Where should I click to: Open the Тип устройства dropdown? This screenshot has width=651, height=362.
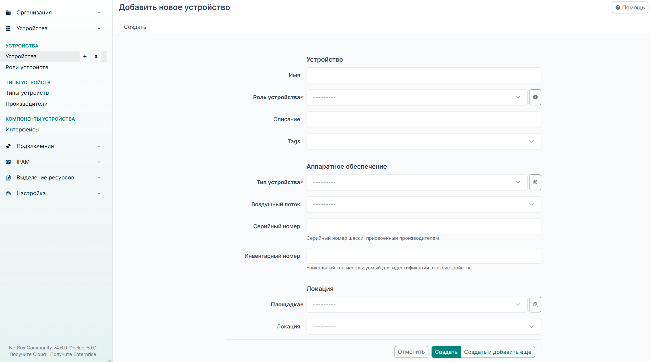pyautogui.click(x=417, y=182)
